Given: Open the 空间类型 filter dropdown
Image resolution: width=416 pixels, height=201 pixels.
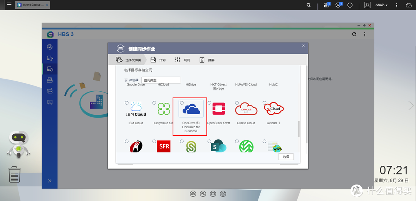Looking at the screenshot, I should coord(161,80).
